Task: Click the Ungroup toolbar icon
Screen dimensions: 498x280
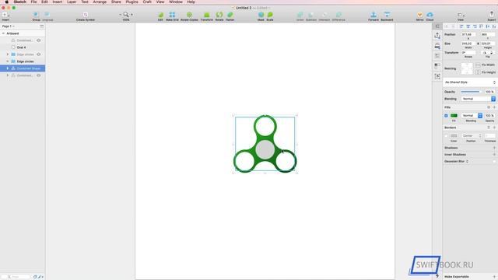Action: (47, 15)
